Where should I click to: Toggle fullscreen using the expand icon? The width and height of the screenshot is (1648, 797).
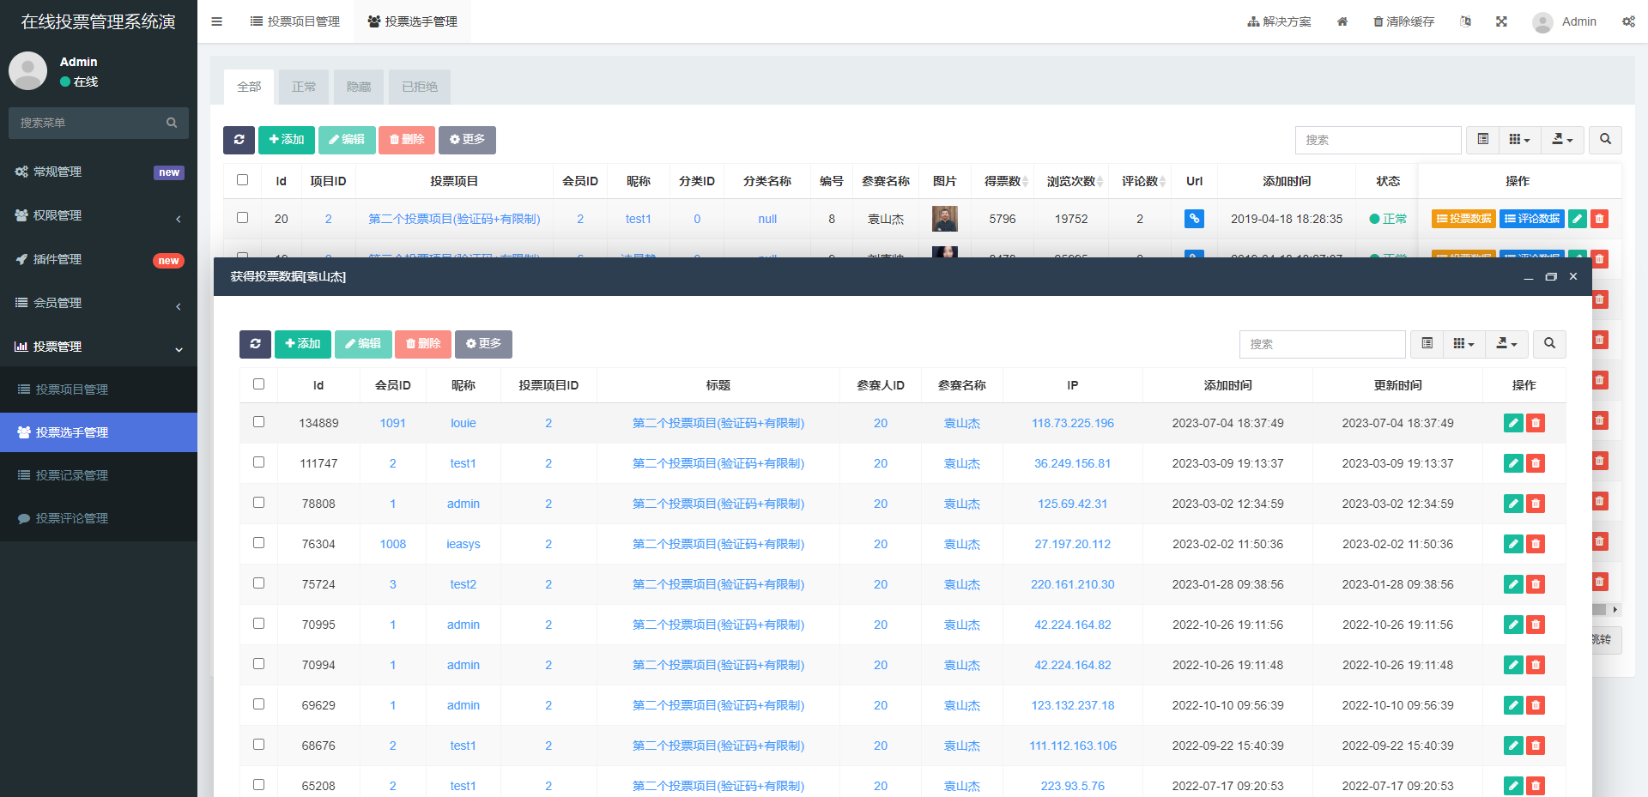pos(1501,21)
